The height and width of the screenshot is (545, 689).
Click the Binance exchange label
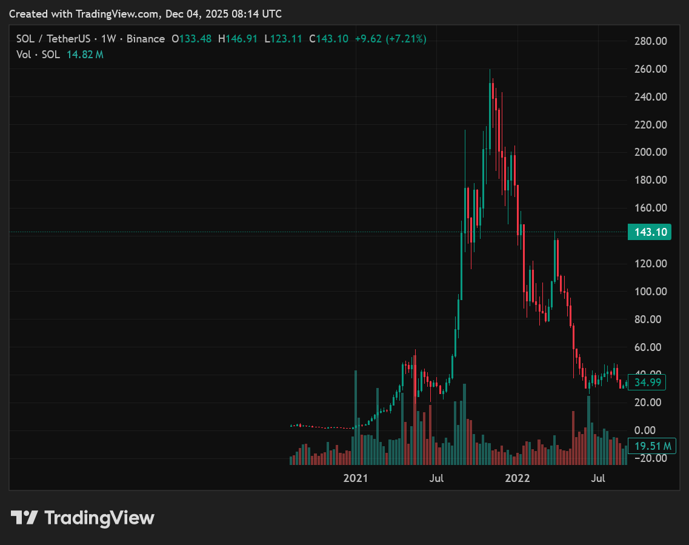click(x=145, y=39)
